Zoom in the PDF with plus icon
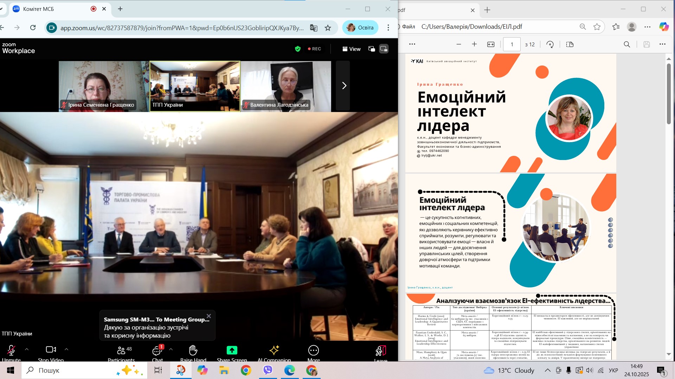This screenshot has width=675, height=379. [474, 44]
